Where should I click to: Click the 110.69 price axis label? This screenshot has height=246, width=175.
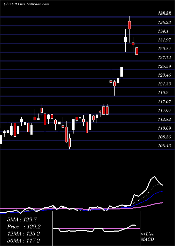click(x=164, y=128)
